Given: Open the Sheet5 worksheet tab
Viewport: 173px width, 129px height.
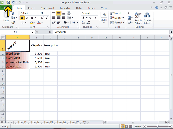Looking at the screenshot, I should point(48,123).
